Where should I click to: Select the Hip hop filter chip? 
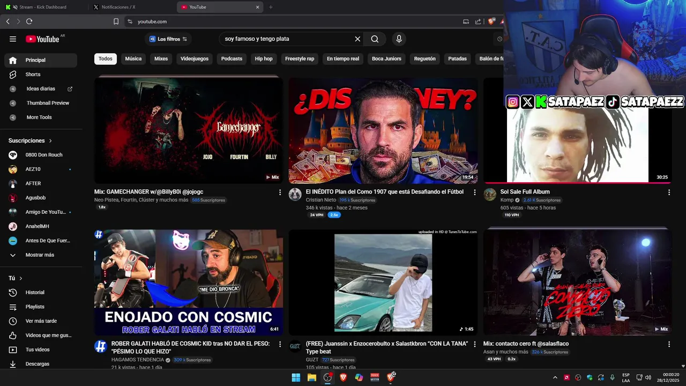tap(264, 58)
